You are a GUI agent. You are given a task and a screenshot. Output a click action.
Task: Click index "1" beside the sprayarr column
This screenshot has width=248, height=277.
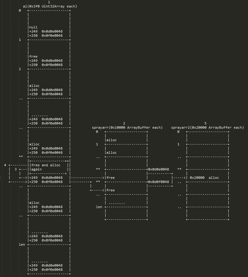97,144
